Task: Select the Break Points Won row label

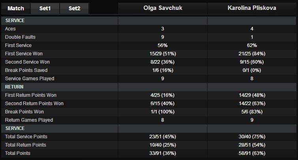Action: (25, 112)
